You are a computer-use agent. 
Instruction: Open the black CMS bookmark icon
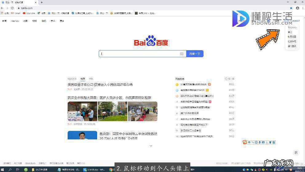pyautogui.click(x=136, y=13)
